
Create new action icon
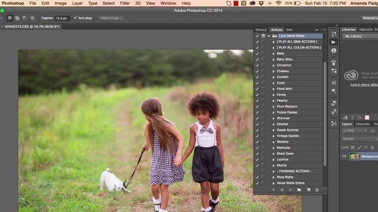click(308, 190)
